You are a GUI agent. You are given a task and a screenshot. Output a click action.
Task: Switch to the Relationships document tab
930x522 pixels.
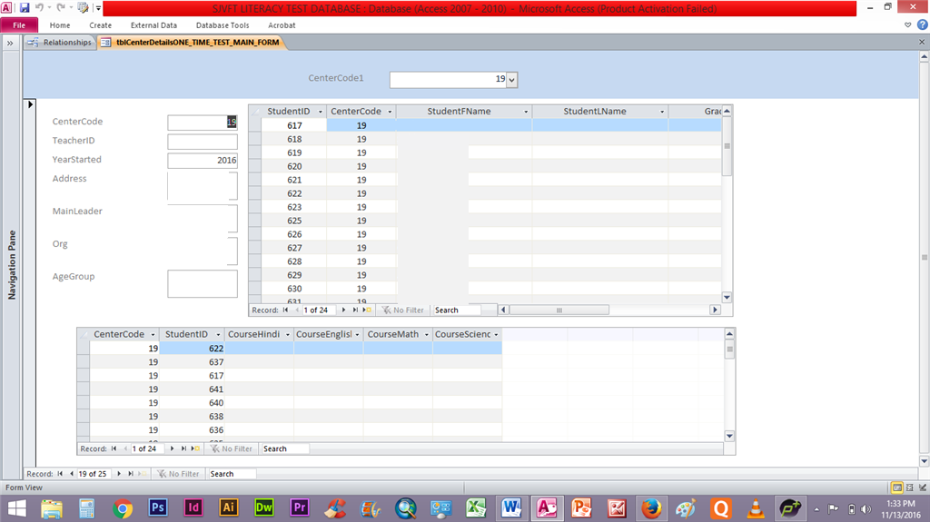click(x=61, y=42)
